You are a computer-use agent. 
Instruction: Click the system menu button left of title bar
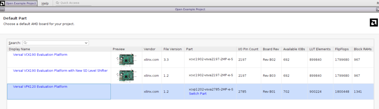click(x=2, y=9)
